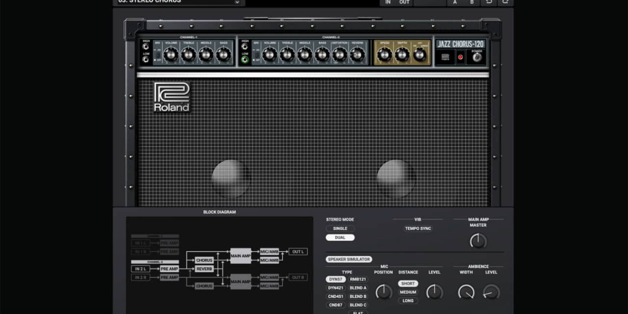
Task: Click OUT L block in diagram
Action: (x=298, y=252)
